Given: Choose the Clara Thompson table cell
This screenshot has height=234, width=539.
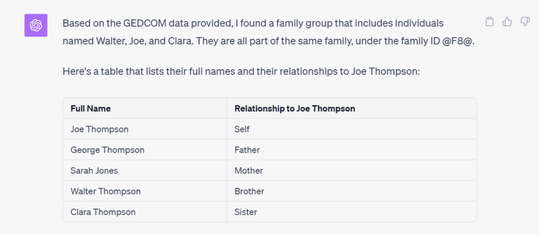Looking at the screenshot, I should pos(145,212).
